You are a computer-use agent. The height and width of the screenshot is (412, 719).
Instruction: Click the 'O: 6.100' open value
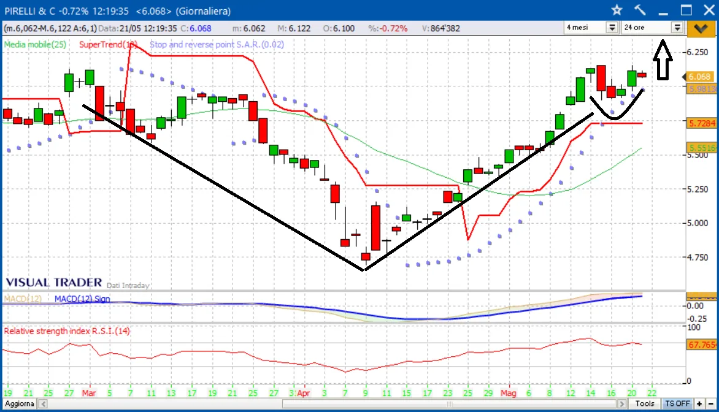coord(339,28)
